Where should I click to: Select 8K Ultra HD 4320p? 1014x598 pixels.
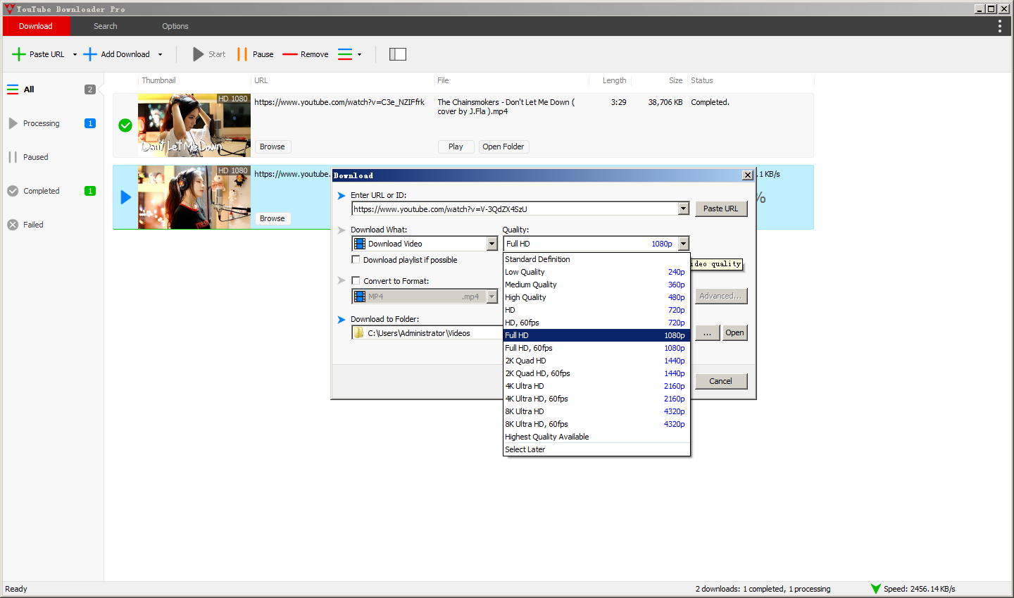pyautogui.click(x=596, y=411)
